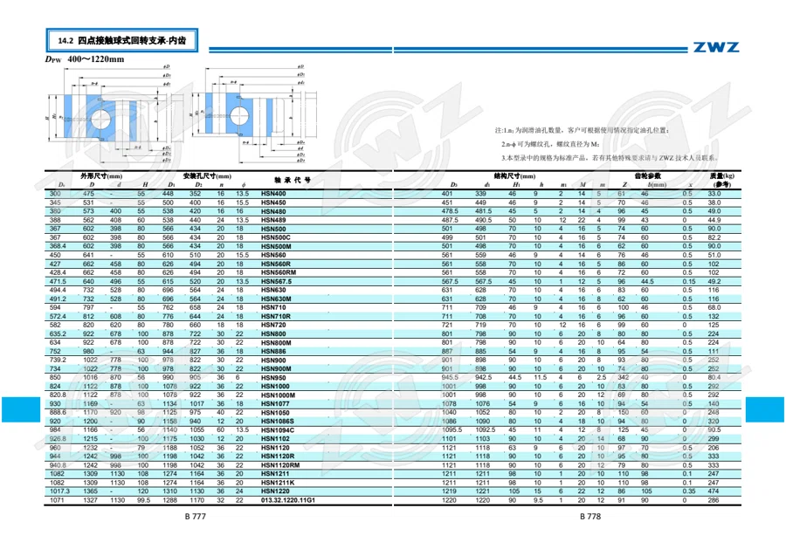Click the 外形尺寸(mm) column group header
The height and width of the screenshot is (556, 786).
pos(102,176)
